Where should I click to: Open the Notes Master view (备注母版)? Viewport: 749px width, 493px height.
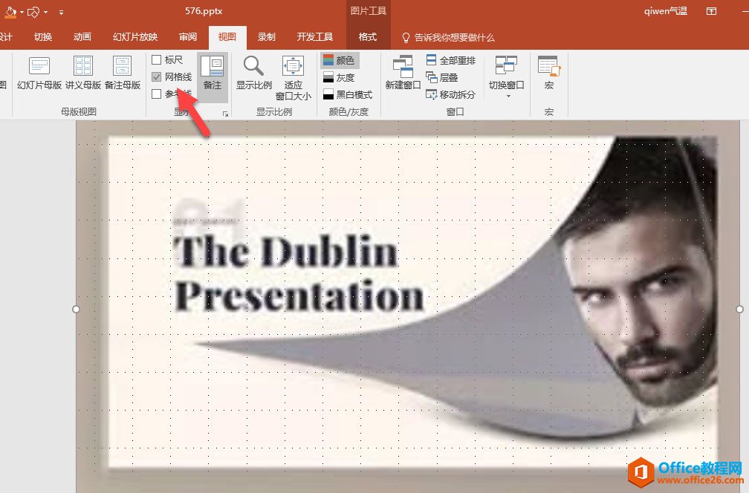122,73
